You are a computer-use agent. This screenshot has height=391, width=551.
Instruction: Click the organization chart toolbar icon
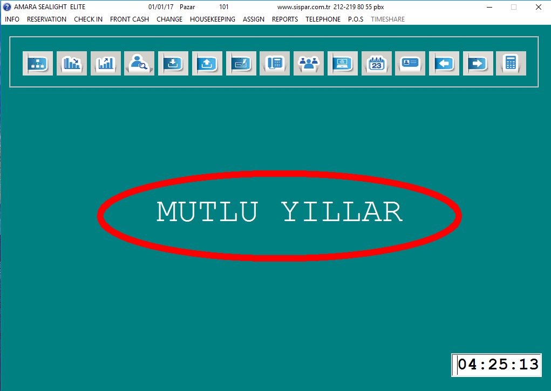pyautogui.click(x=38, y=64)
